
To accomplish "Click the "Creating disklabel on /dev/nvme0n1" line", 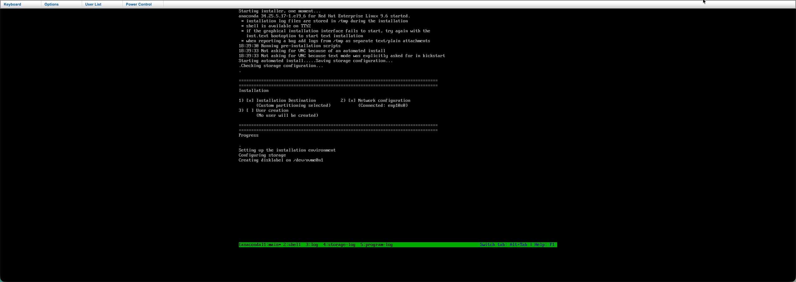I will (x=281, y=160).
